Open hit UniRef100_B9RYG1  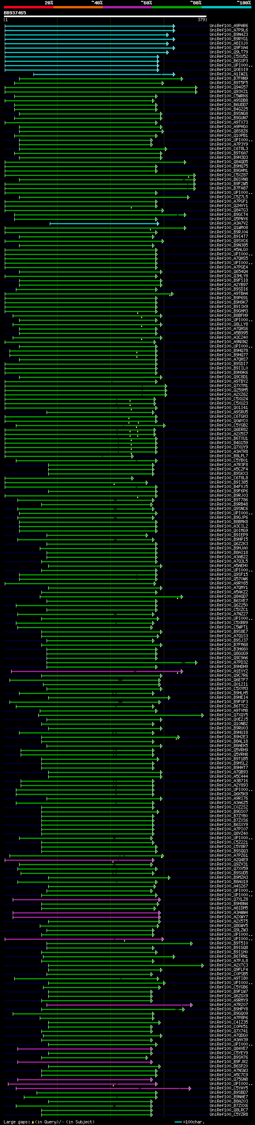click(229, 39)
